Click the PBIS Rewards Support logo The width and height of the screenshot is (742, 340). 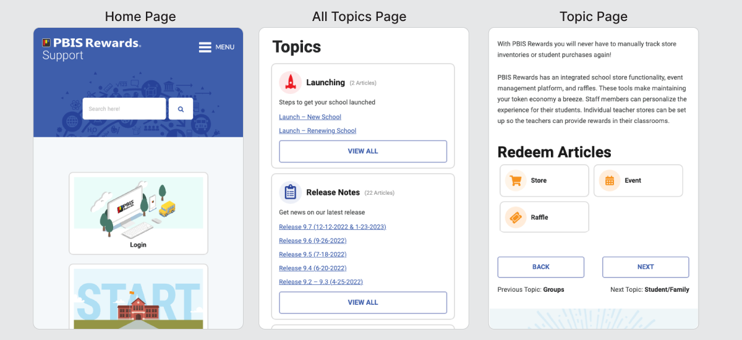point(91,49)
